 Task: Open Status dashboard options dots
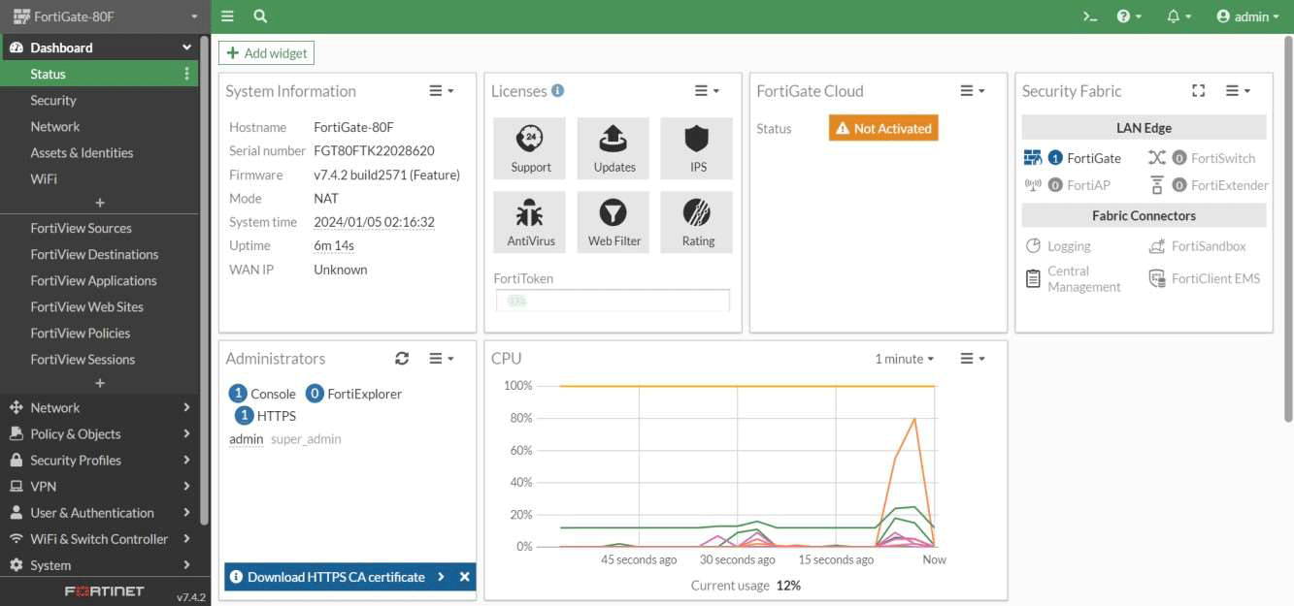tap(186, 74)
